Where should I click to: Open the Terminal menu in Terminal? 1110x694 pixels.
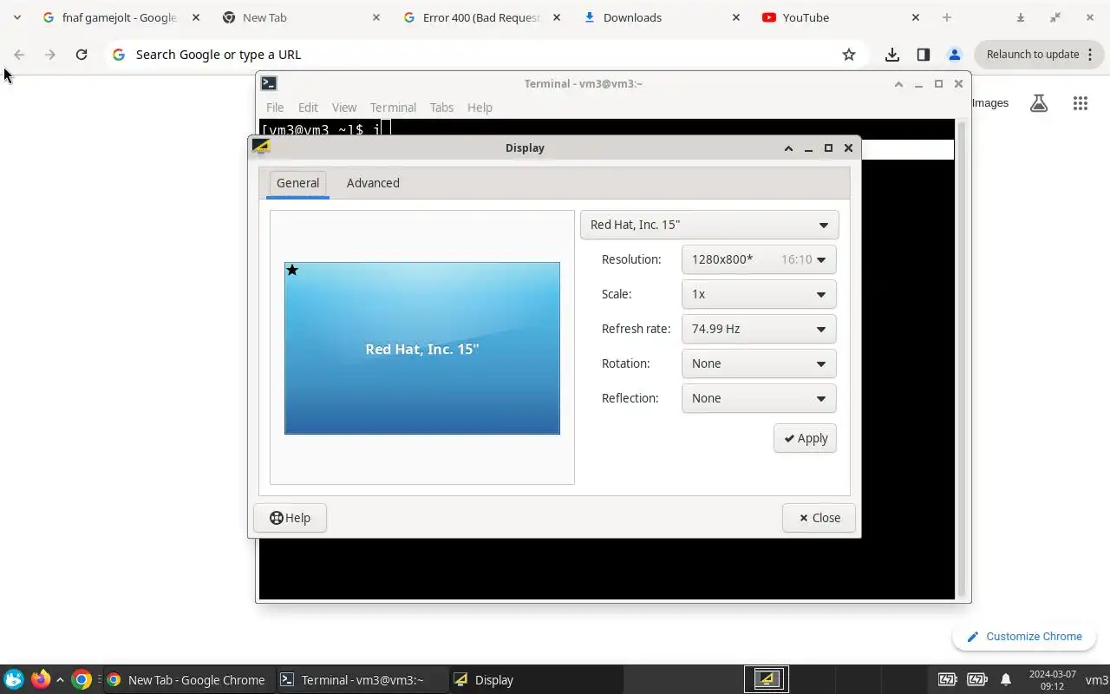coord(393,108)
